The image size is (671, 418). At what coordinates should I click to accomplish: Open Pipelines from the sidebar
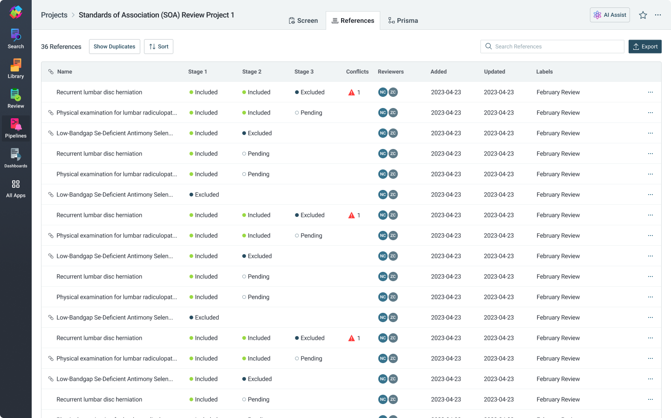[16, 128]
